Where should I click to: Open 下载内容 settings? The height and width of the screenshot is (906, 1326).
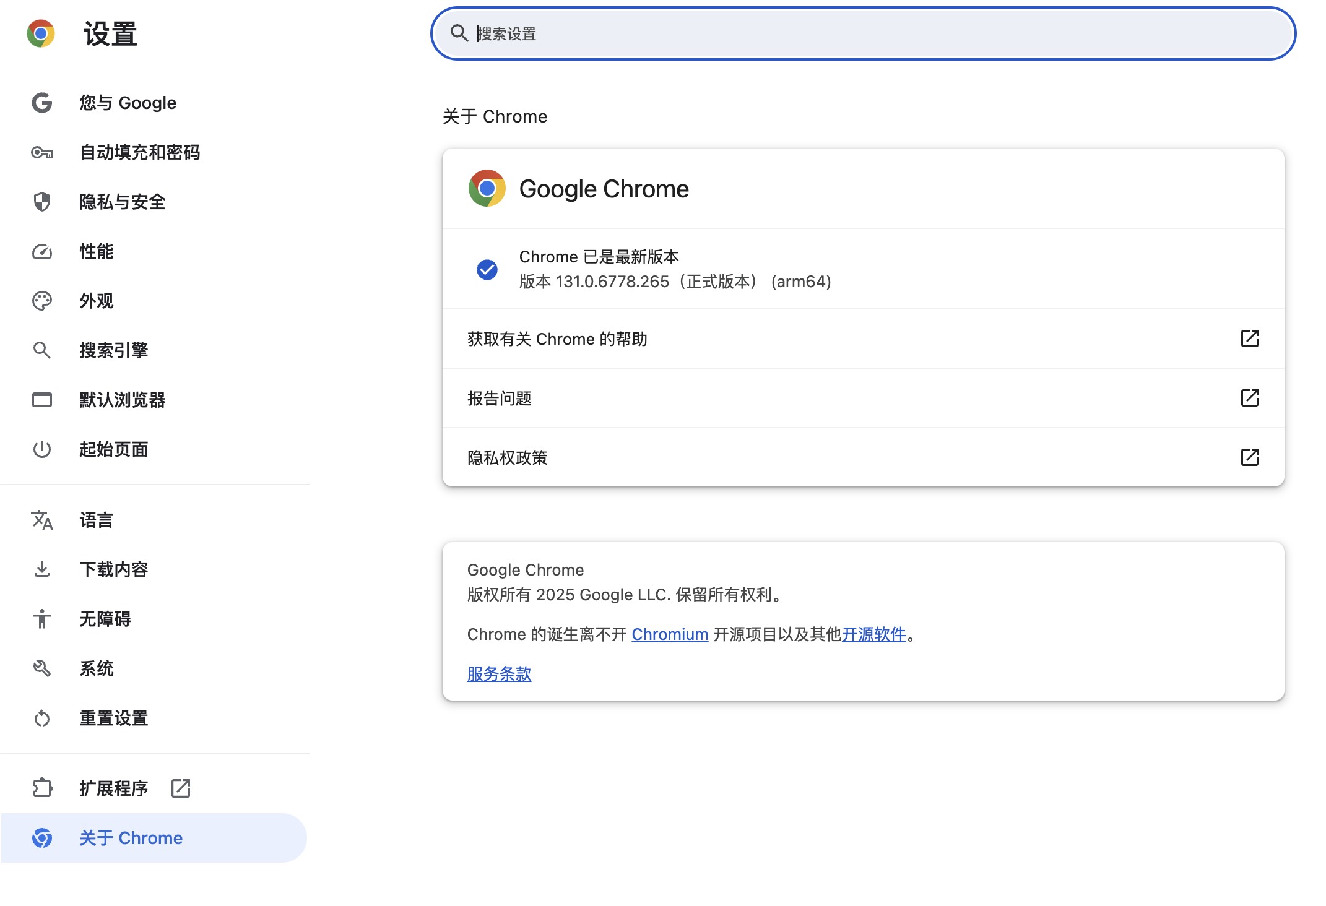pos(154,569)
